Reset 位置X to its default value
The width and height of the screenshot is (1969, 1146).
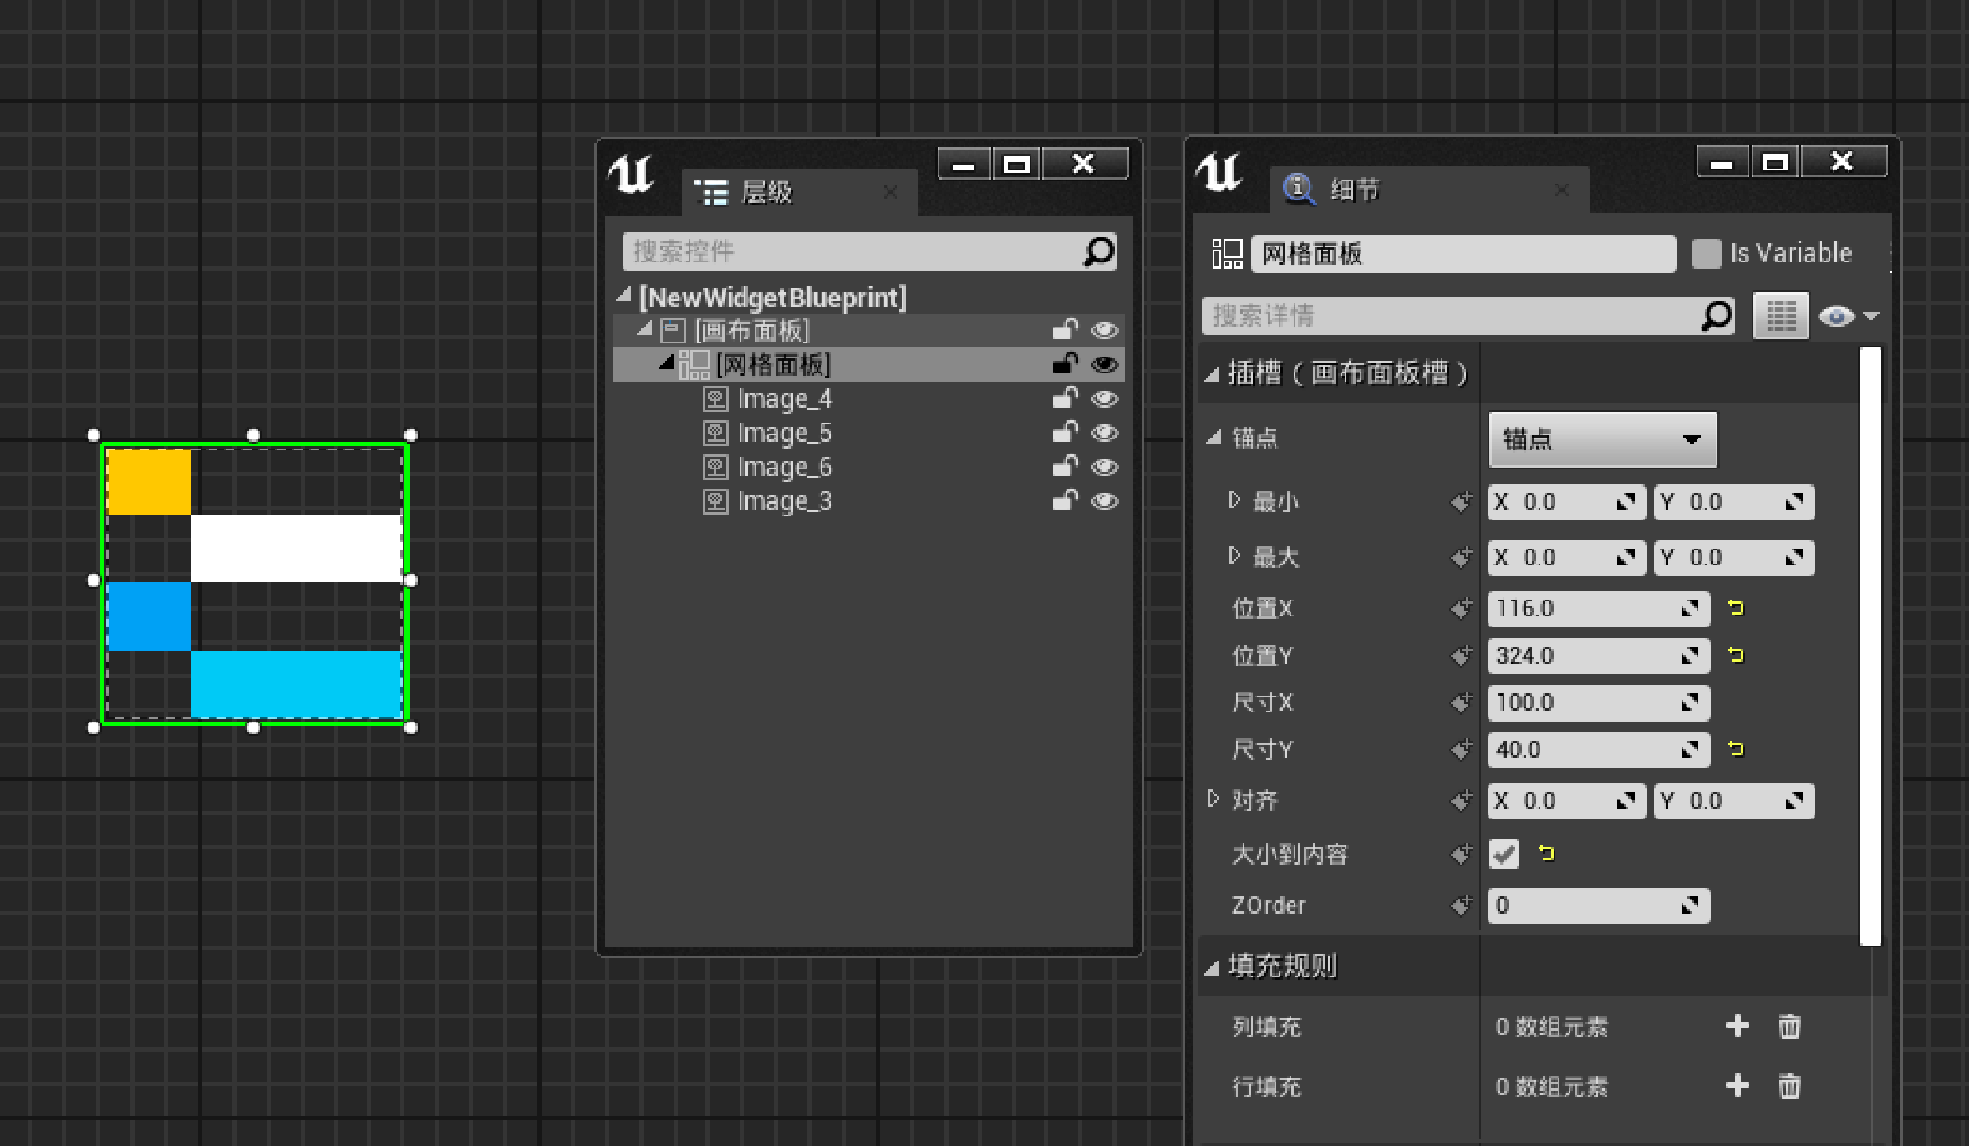click(1736, 608)
